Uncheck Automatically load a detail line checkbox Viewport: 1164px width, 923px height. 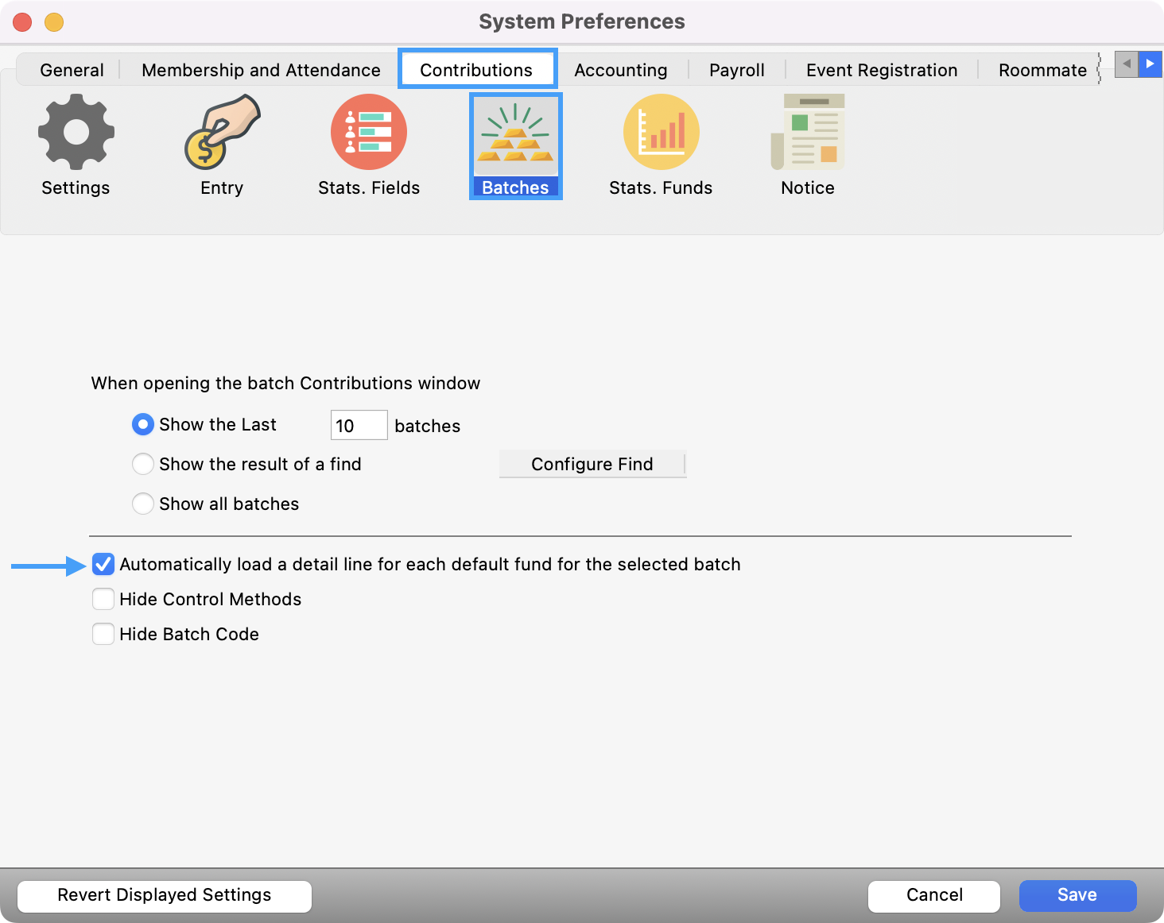(103, 565)
